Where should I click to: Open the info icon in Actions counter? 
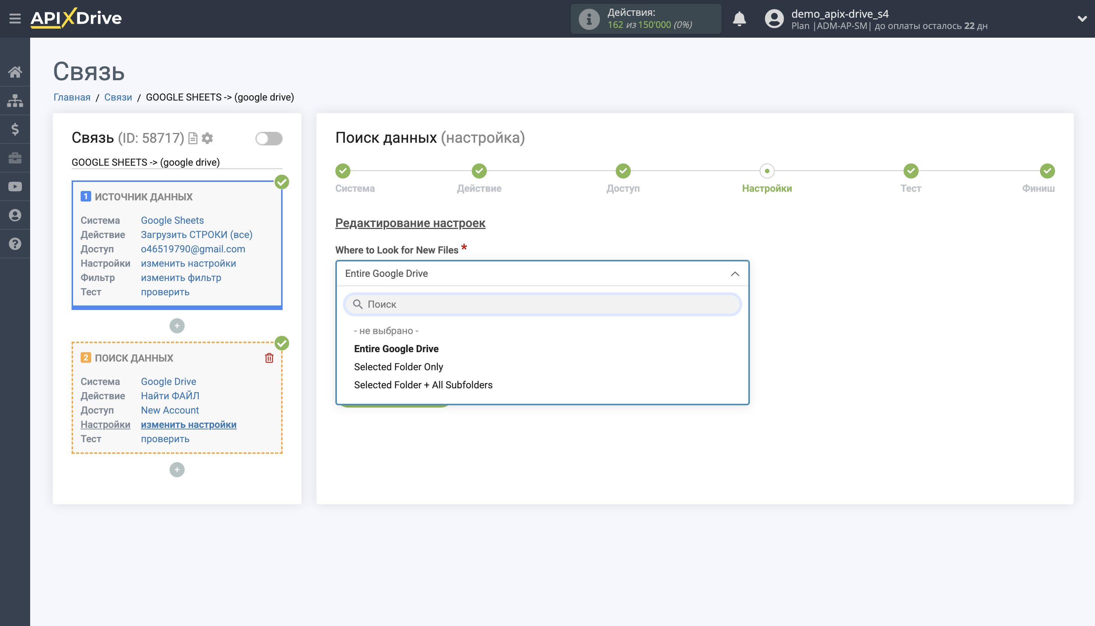(x=589, y=19)
